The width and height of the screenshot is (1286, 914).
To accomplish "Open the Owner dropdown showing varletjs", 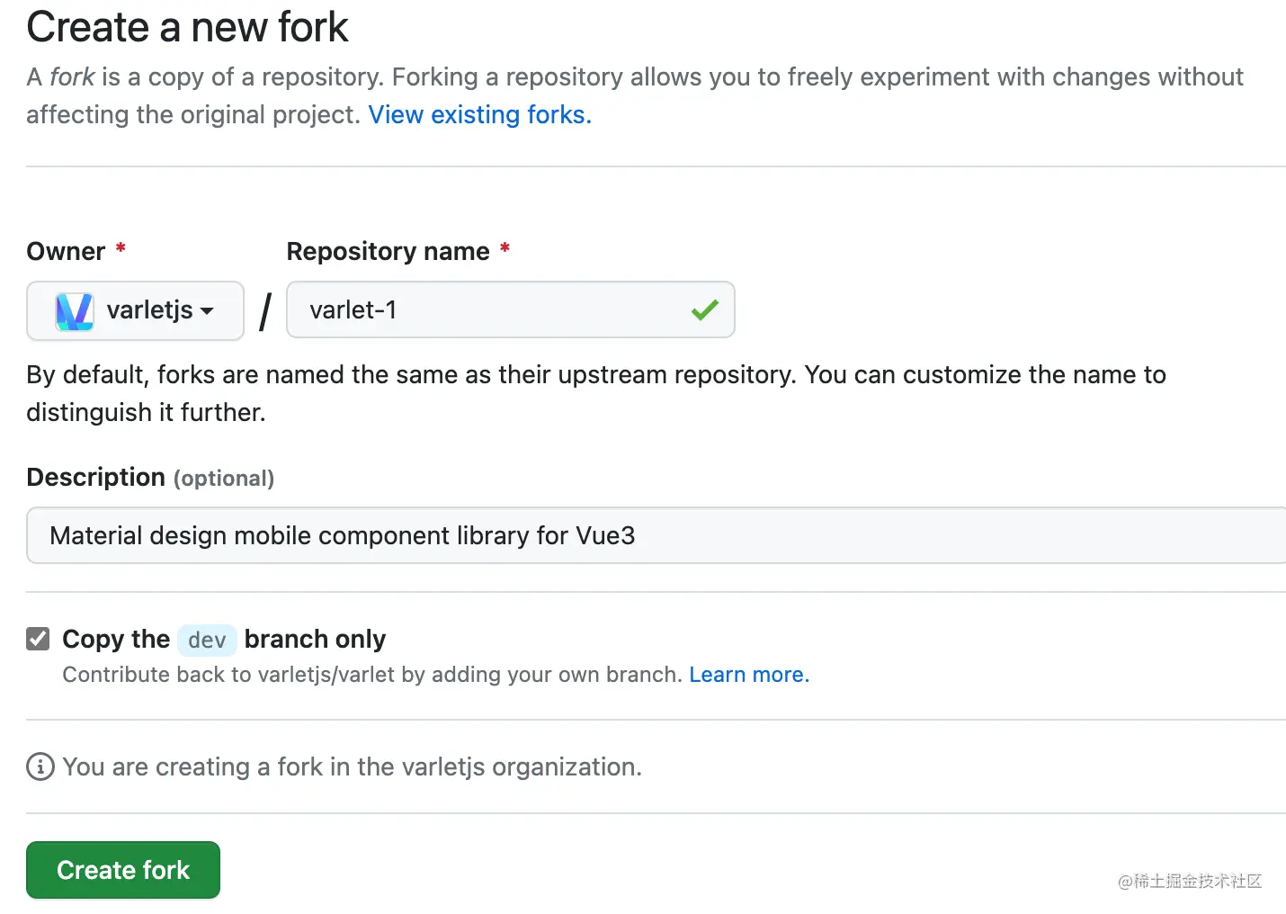I will point(135,310).
